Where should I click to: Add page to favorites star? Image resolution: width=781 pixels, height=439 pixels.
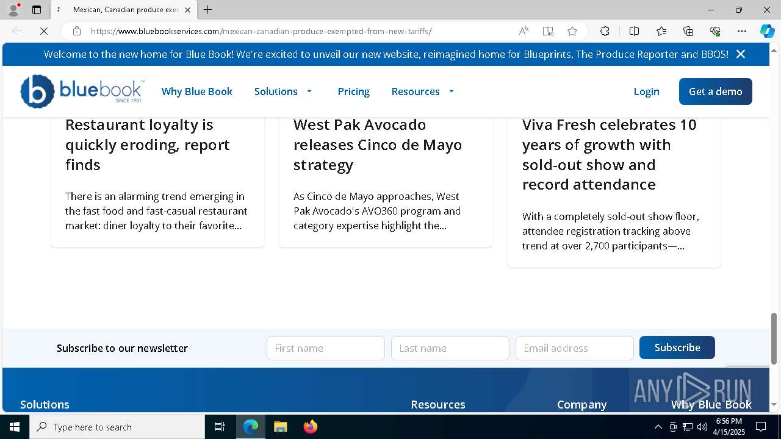572,31
